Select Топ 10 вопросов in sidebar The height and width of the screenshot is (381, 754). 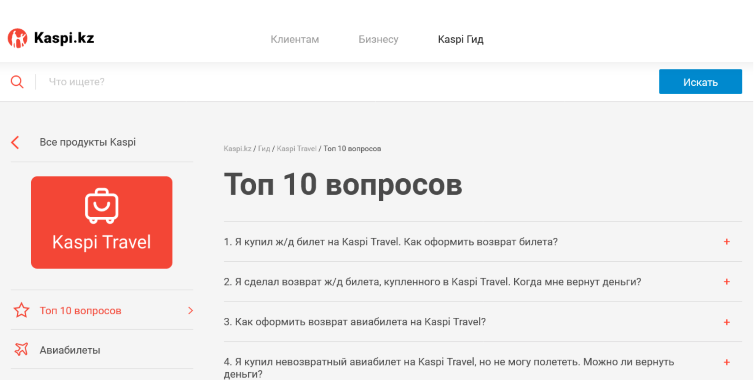(x=80, y=311)
